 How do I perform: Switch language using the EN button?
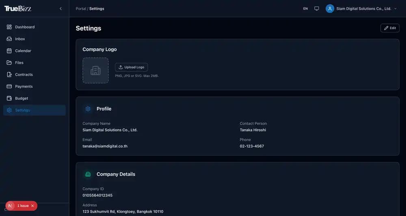tap(306, 9)
